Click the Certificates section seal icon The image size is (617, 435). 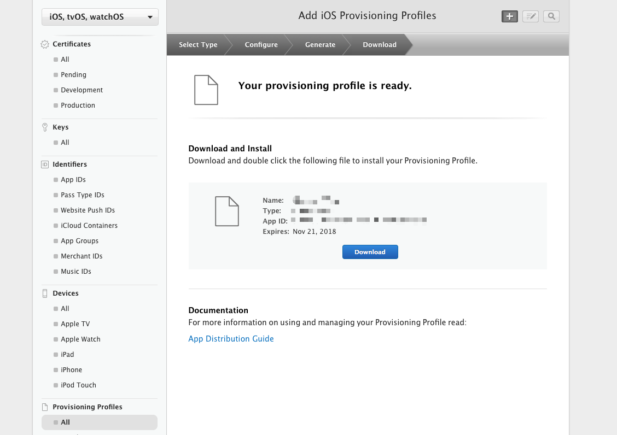(x=45, y=44)
